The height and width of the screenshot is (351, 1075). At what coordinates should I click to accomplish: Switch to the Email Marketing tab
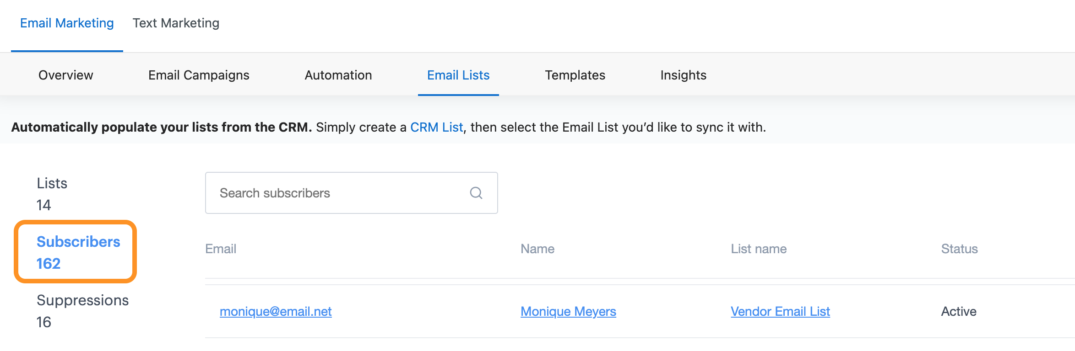[67, 23]
